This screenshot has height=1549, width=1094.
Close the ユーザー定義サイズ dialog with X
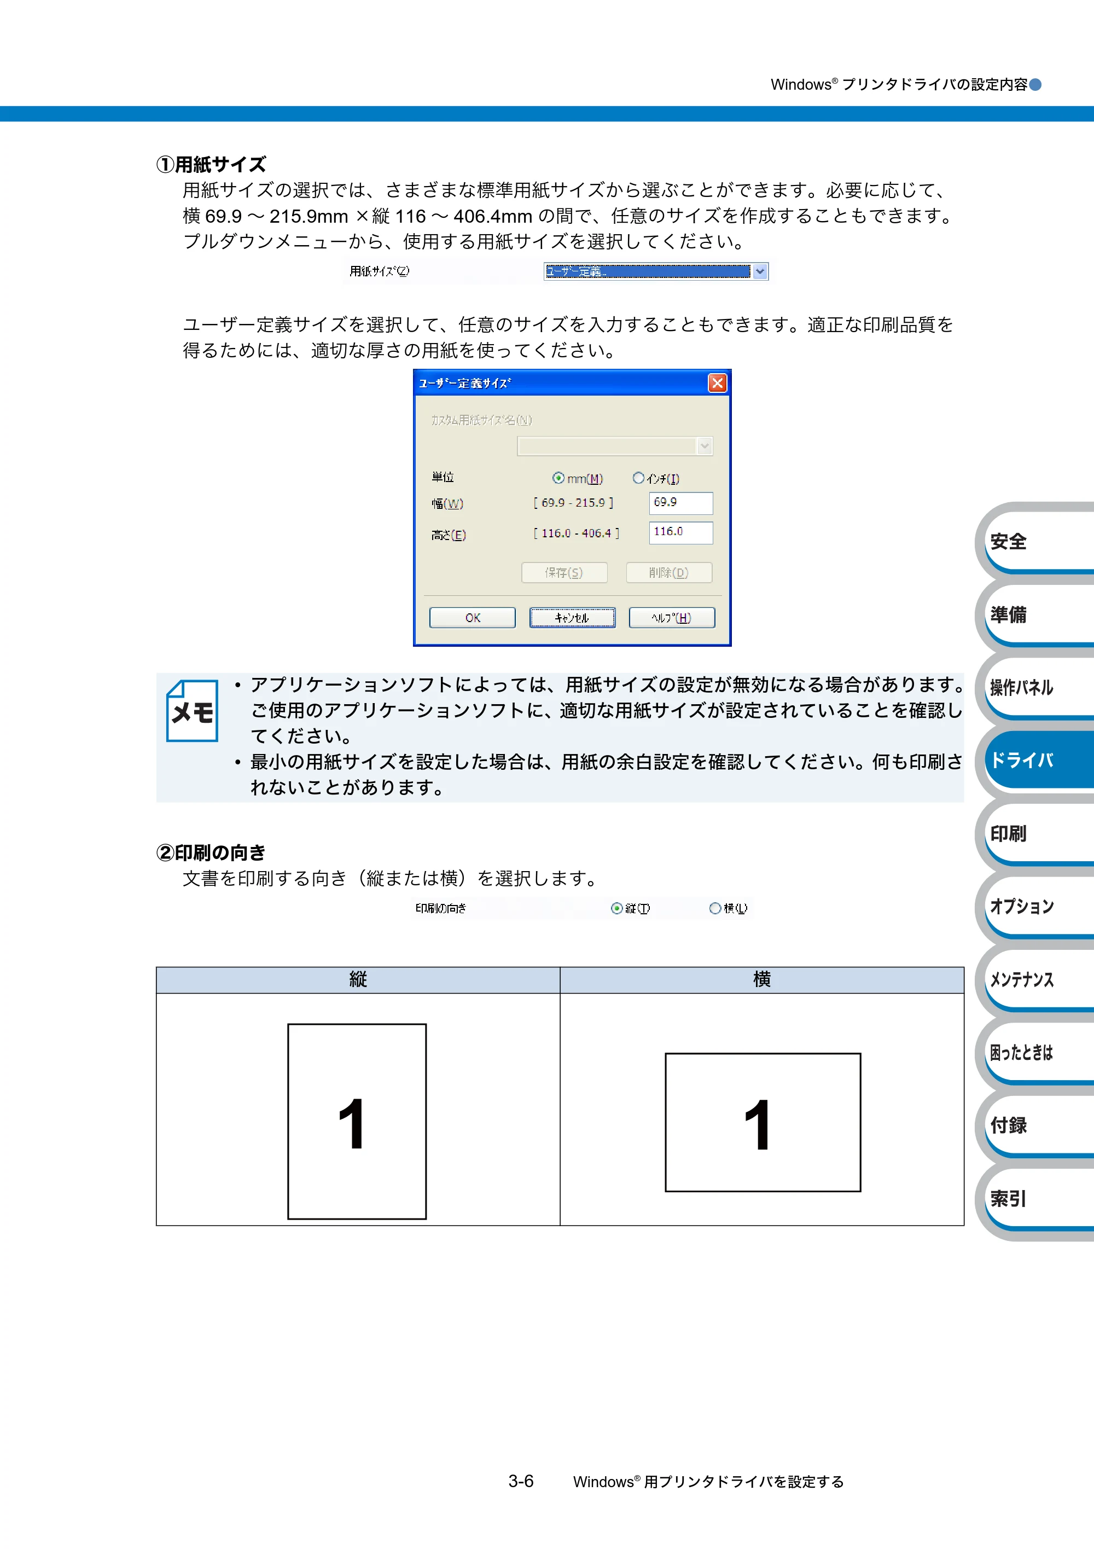tap(717, 383)
